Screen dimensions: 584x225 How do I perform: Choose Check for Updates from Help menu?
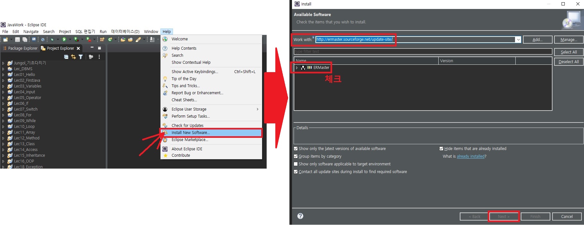(x=211, y=126)
